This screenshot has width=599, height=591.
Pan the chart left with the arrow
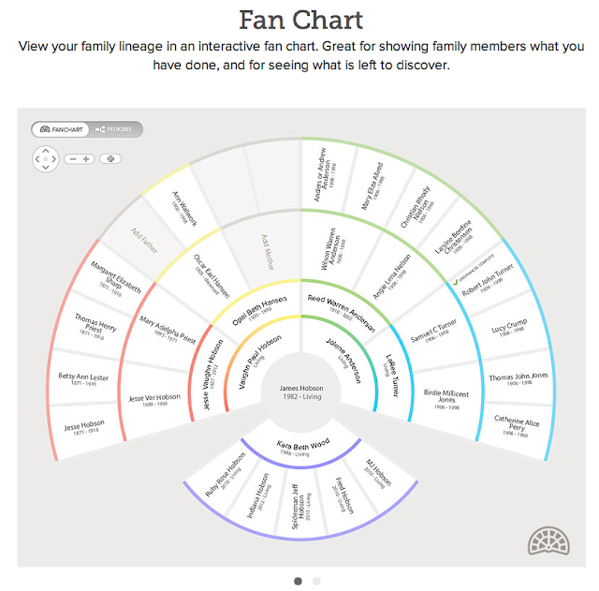[36, 158]
